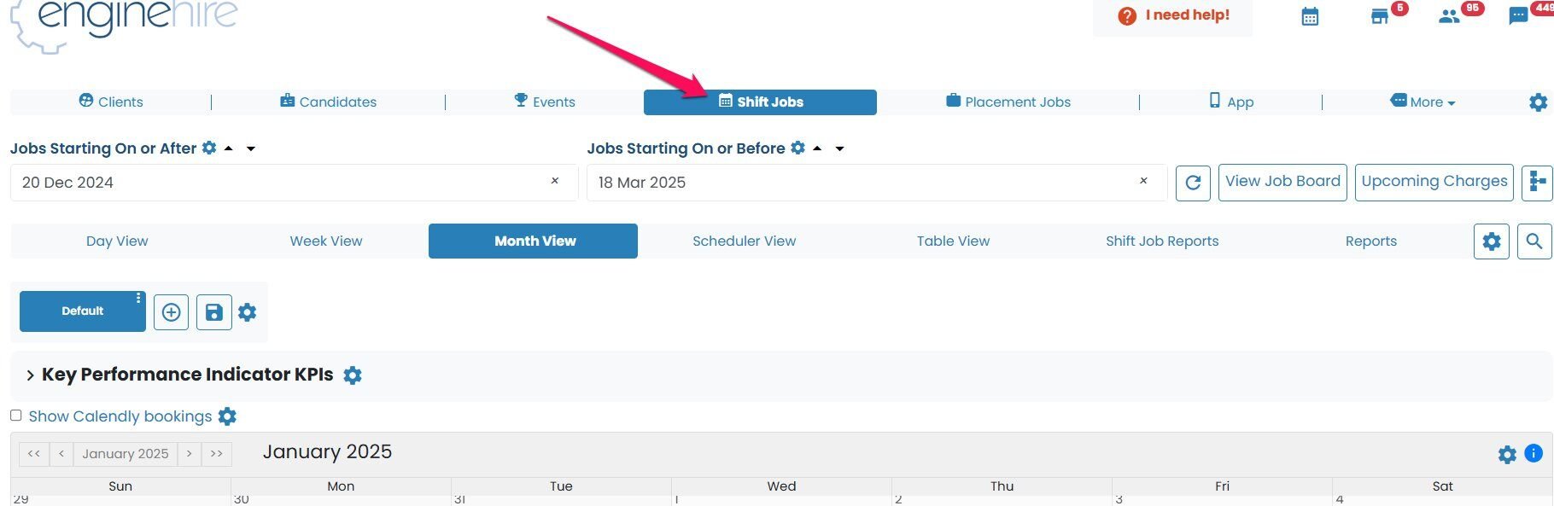1554x506 pixels.
Task: Add a new view with plus icon
Action: tap(171, 312)
